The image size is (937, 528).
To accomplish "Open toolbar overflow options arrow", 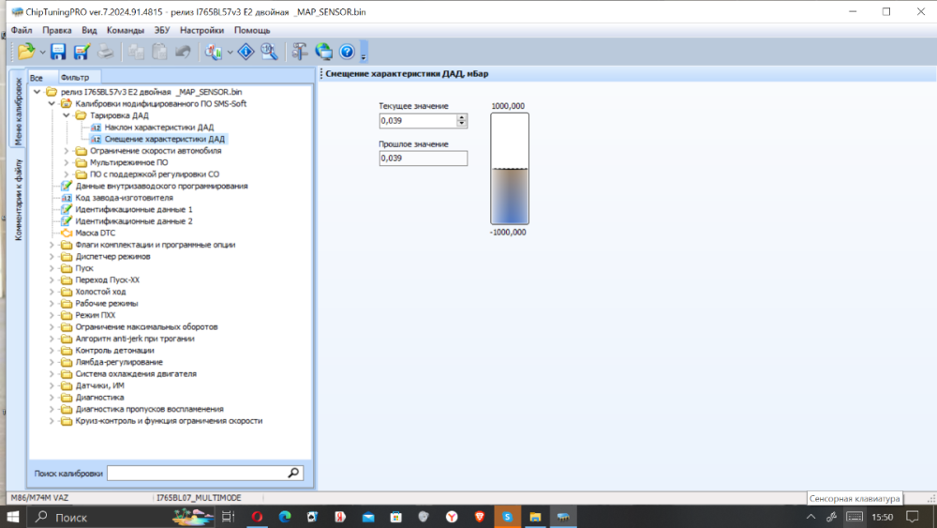I will (364, 56).
